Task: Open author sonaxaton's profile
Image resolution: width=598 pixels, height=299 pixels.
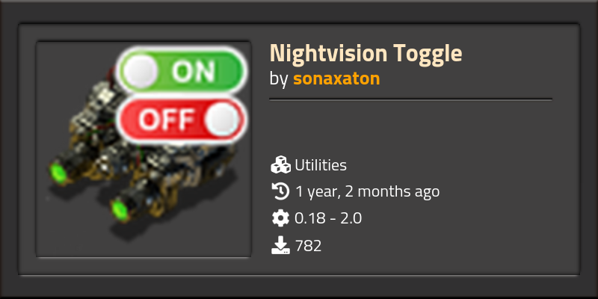Action: point(336,78)
